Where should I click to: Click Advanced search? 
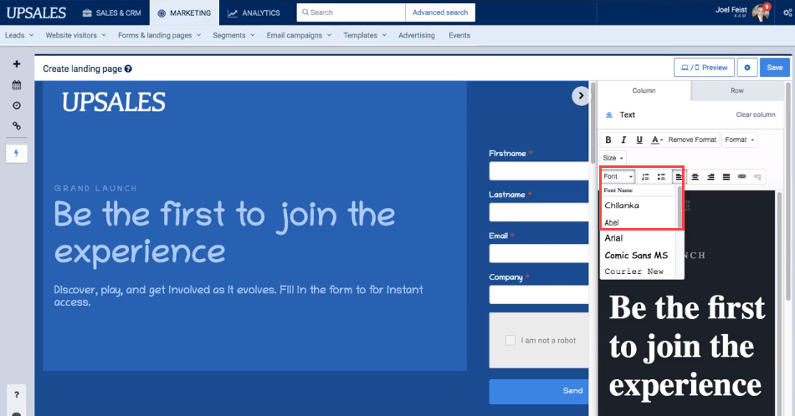[x=440, y=13]
